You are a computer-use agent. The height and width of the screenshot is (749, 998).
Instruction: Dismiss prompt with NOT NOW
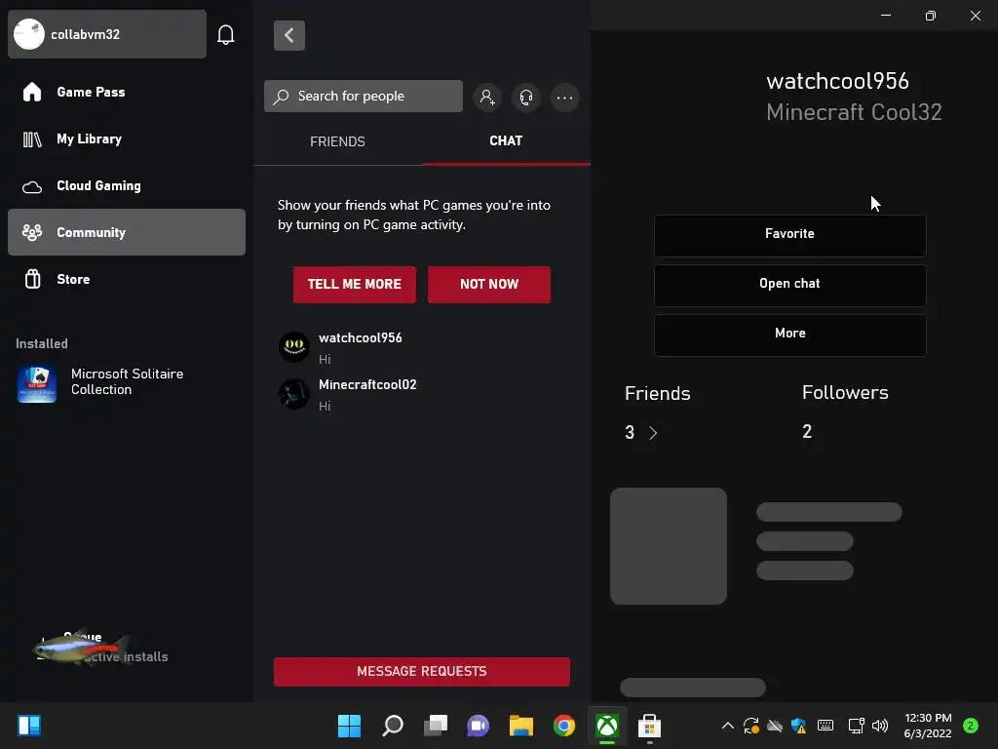pyautogui.click(x=489, y=285)
